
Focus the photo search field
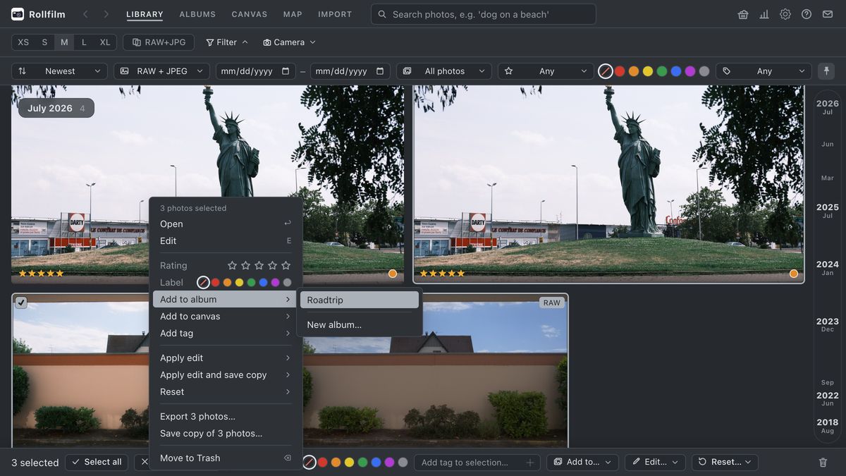click(x=483, y=14)
